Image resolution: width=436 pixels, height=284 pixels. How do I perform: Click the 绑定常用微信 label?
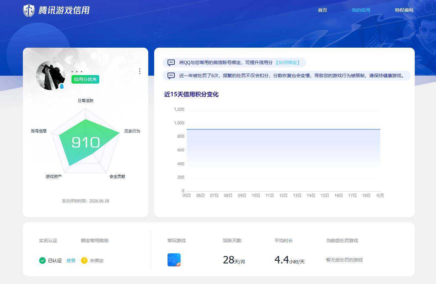(95, 241)
